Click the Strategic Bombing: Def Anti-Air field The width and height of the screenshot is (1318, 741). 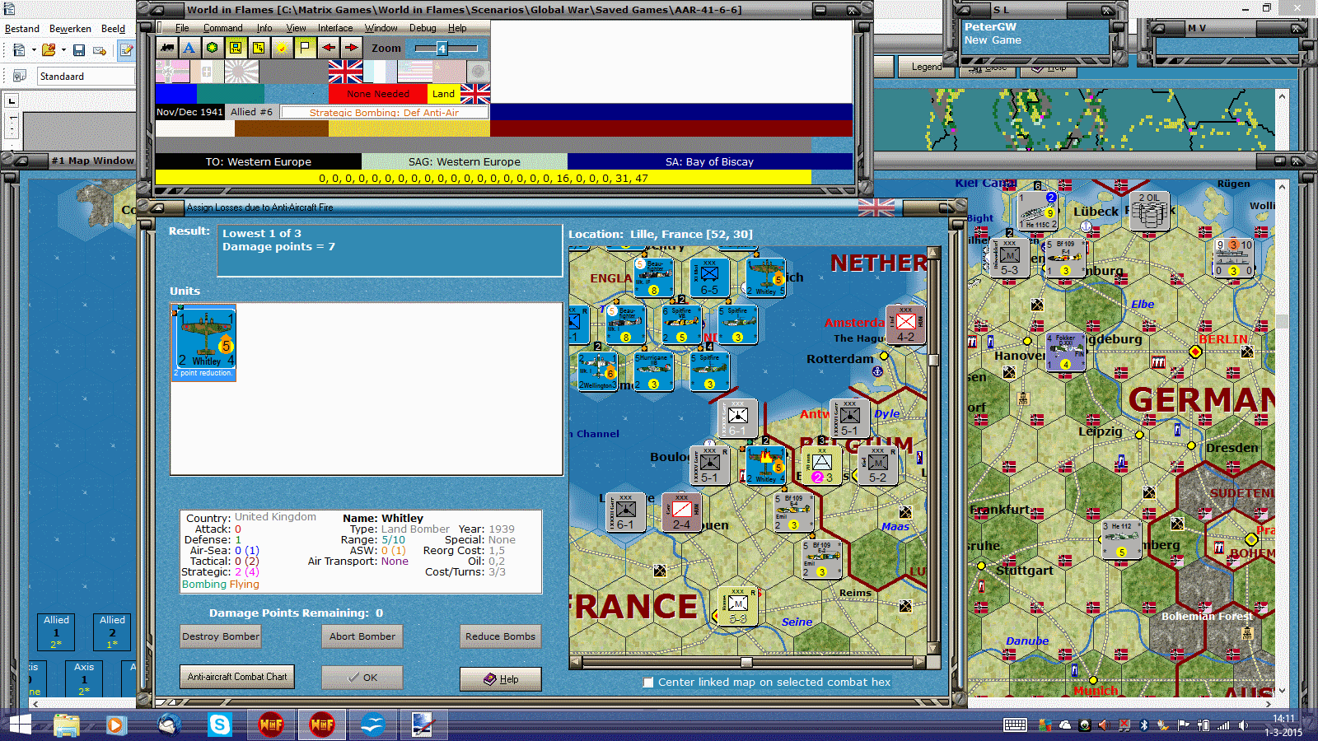(x=384, y=112)
